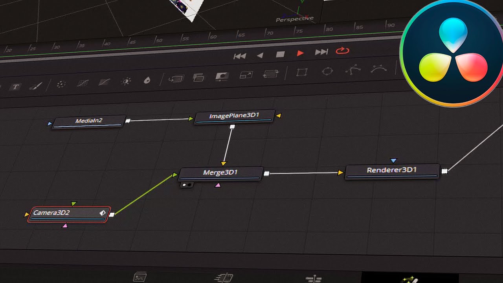The height and width of the screenshot is (283, 503).
Task: Toggle loop playback
Action: 342,51
